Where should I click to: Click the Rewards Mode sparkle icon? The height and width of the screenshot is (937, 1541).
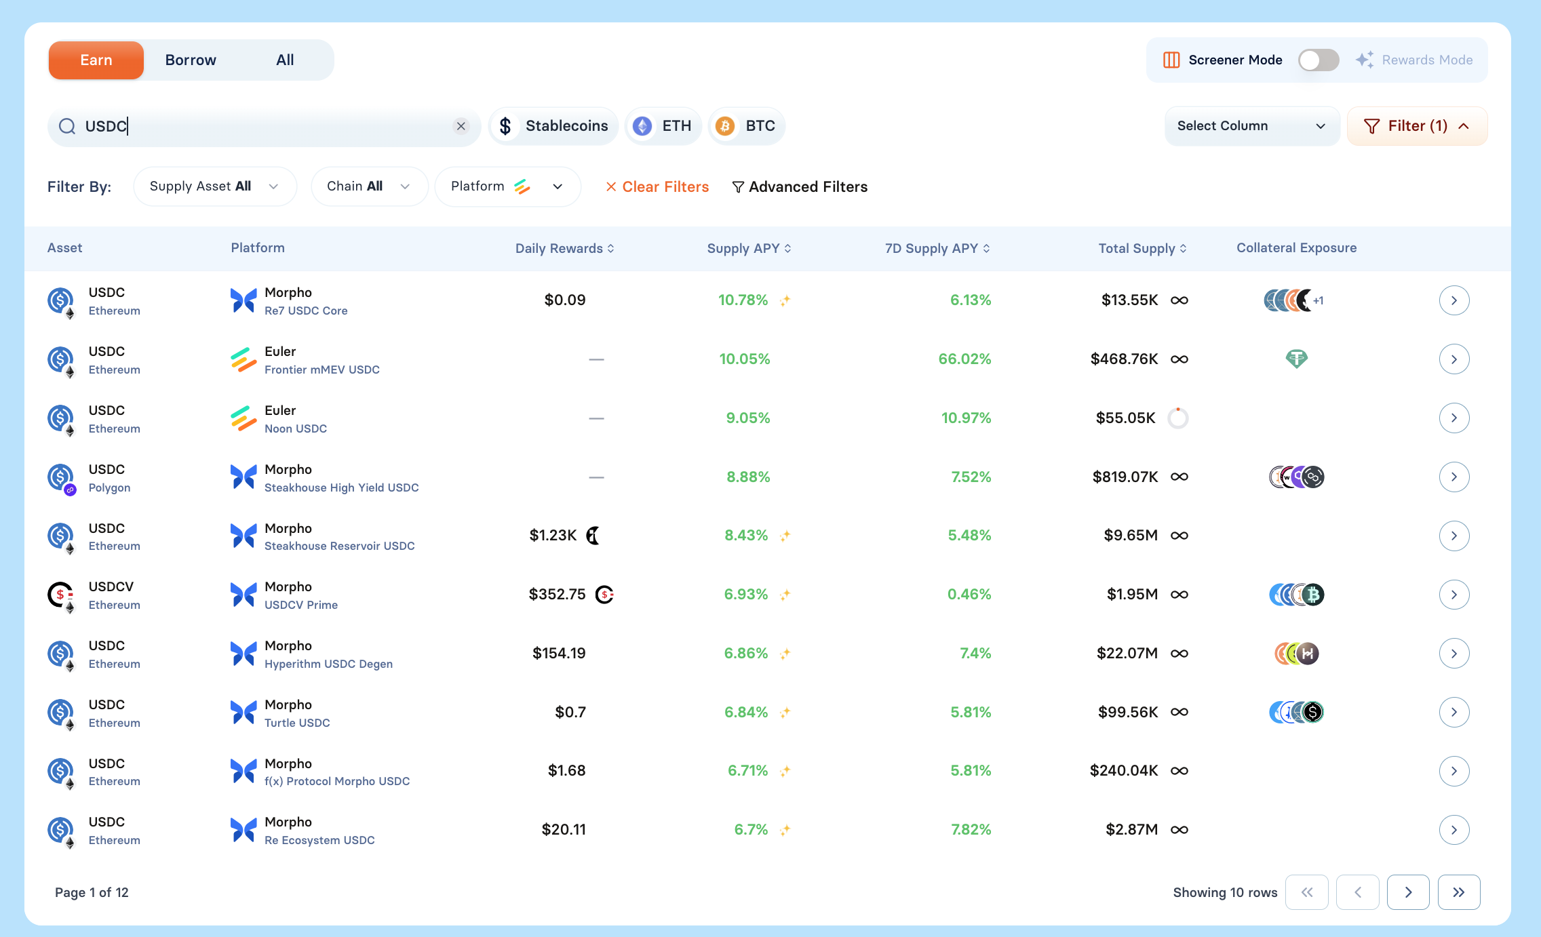1365,60
